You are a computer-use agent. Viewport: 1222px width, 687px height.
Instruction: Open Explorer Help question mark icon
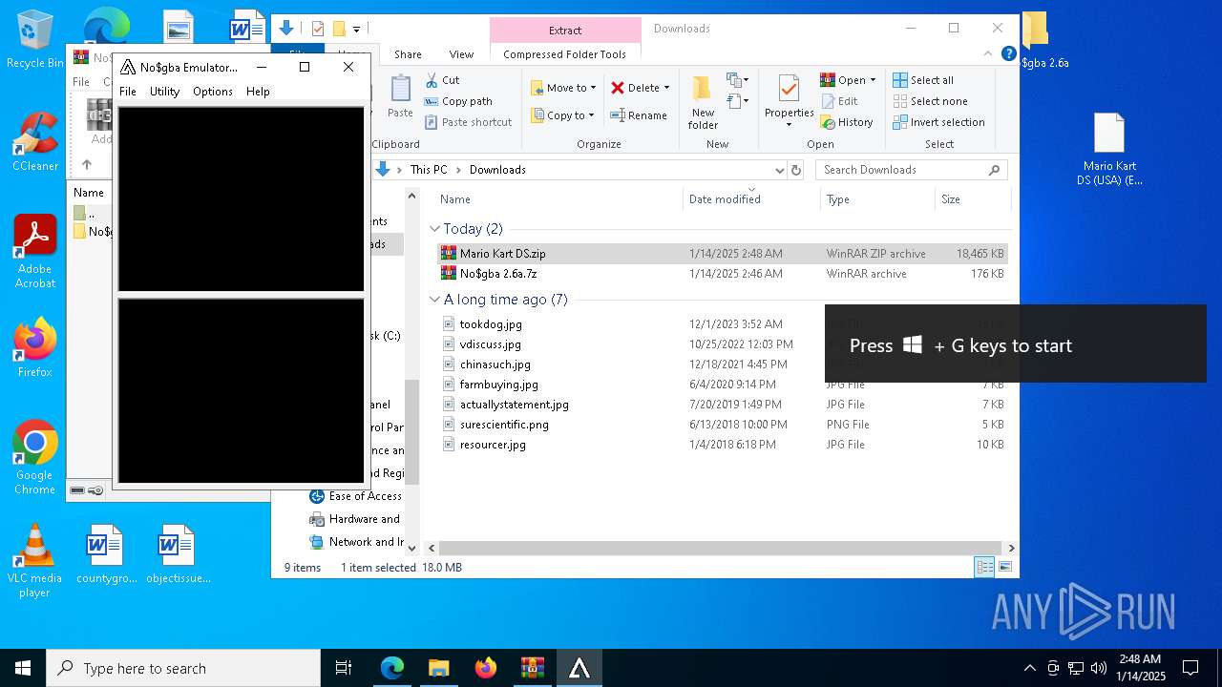point(1008,54)
